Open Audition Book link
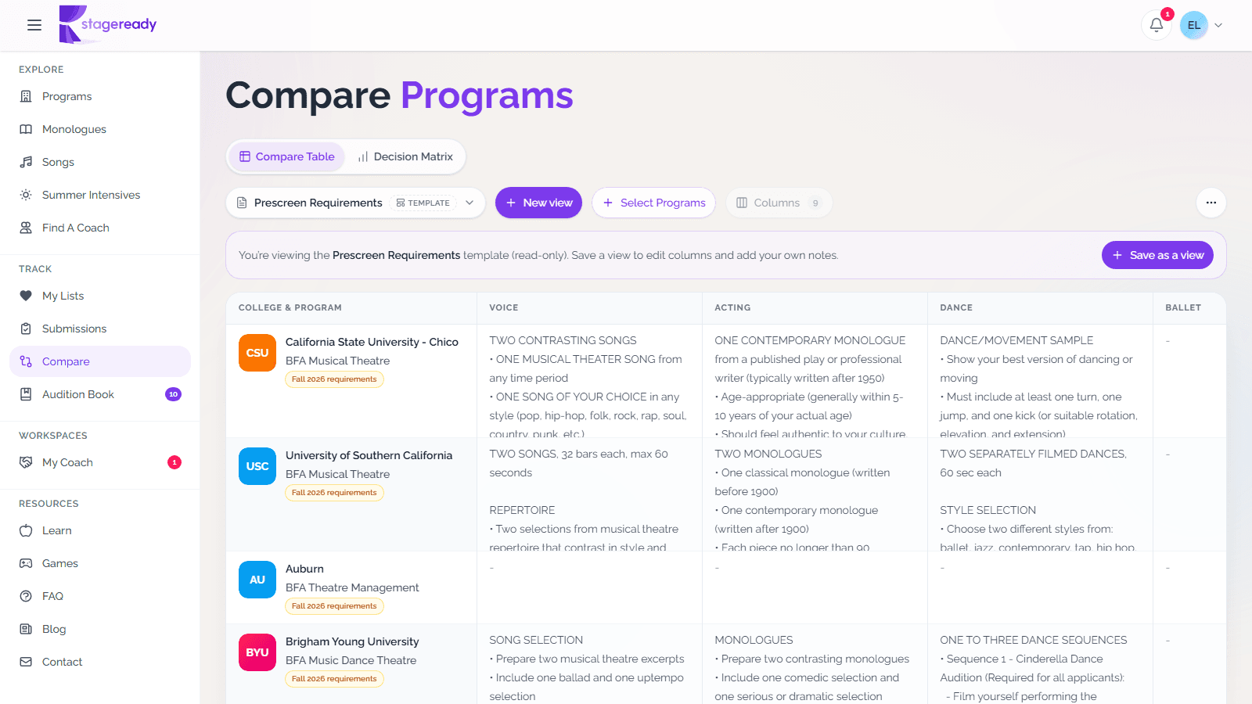 [x=78, y=394]
